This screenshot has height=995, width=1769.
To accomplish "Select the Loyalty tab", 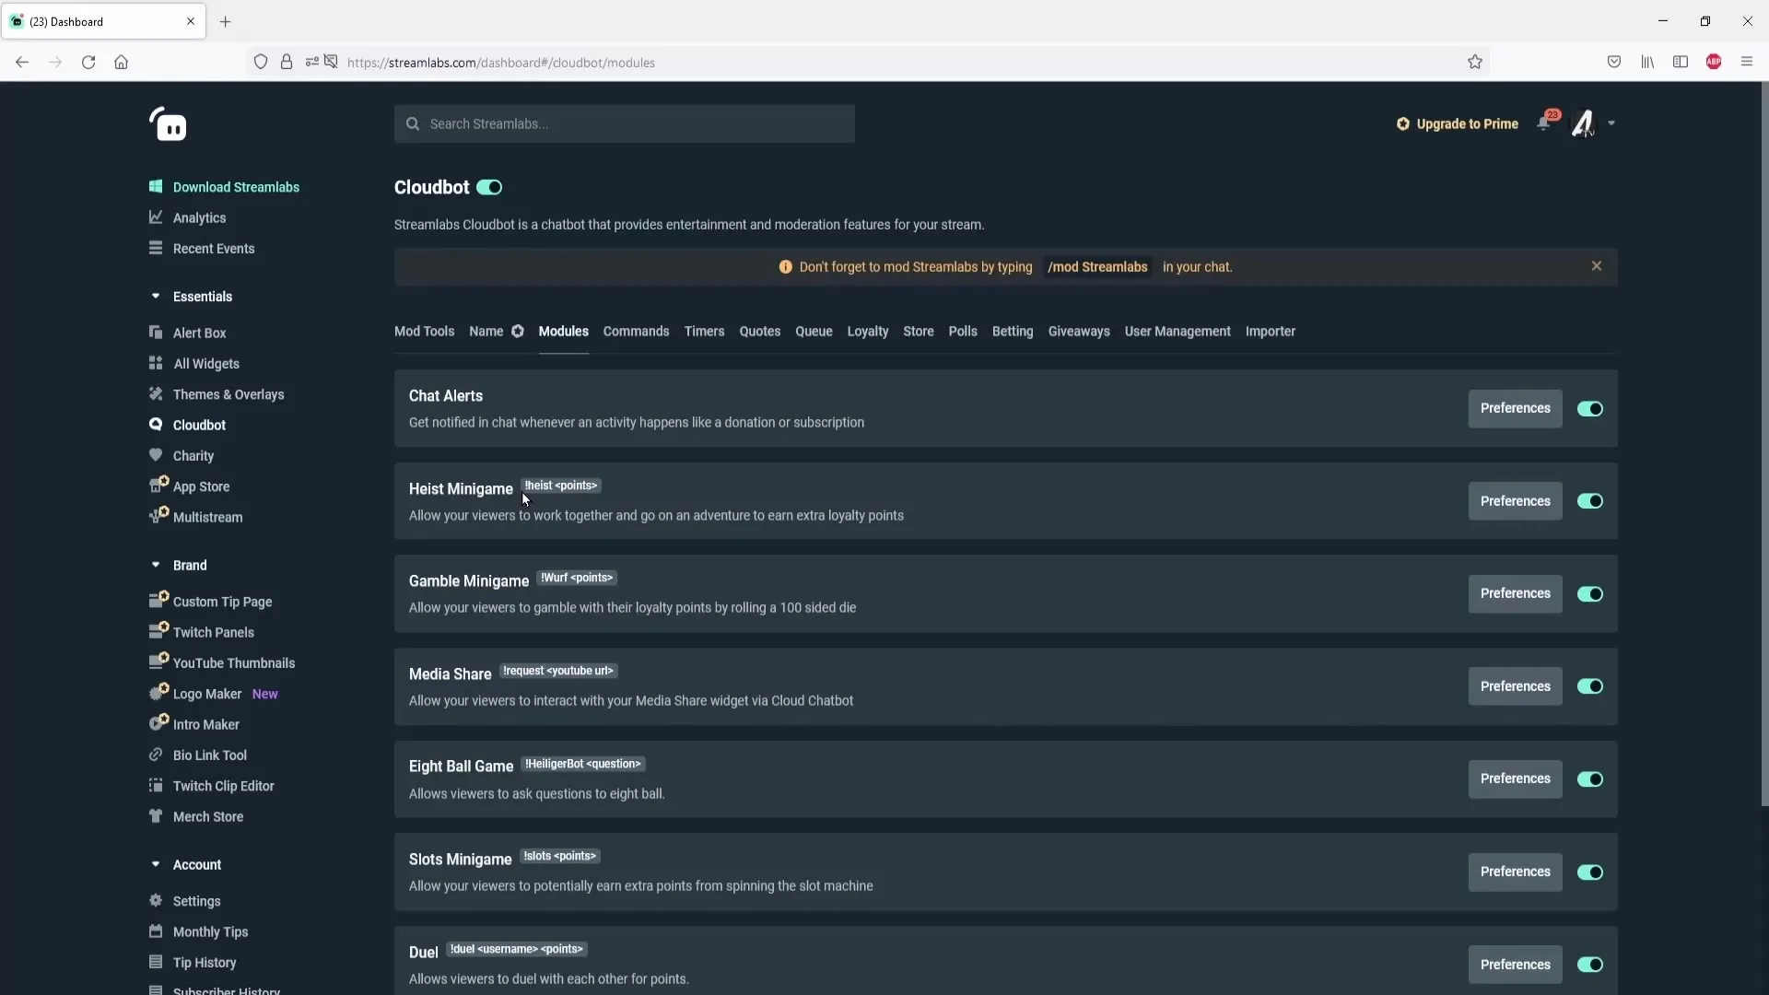I will (868, 331).
